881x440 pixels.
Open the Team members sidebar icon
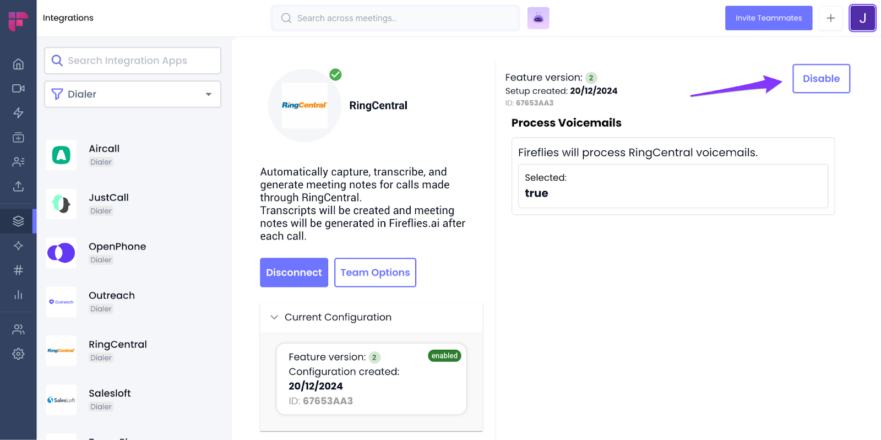[18, 329]
